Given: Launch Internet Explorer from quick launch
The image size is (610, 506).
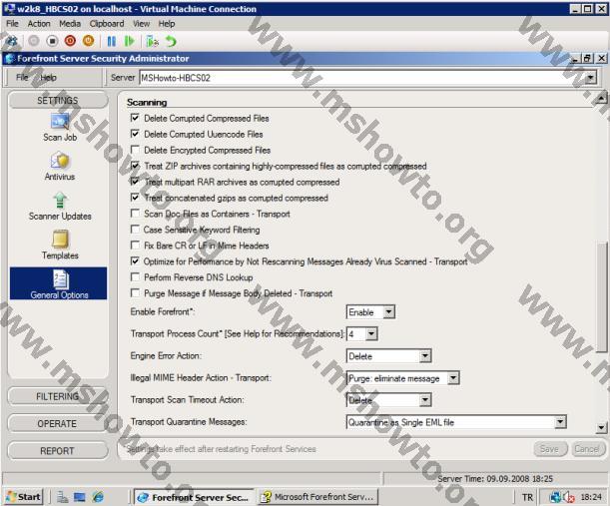Looking at the screenshot, I should [x=98, y=497].
